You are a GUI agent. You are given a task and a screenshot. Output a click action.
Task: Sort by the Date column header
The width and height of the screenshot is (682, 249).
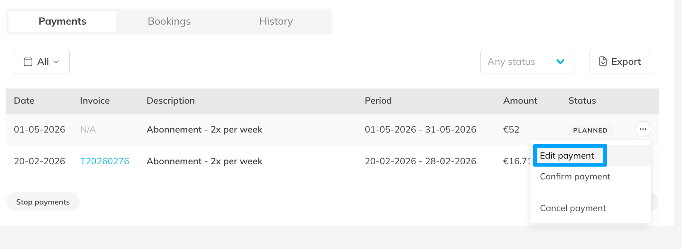click(x=24, y=101)
